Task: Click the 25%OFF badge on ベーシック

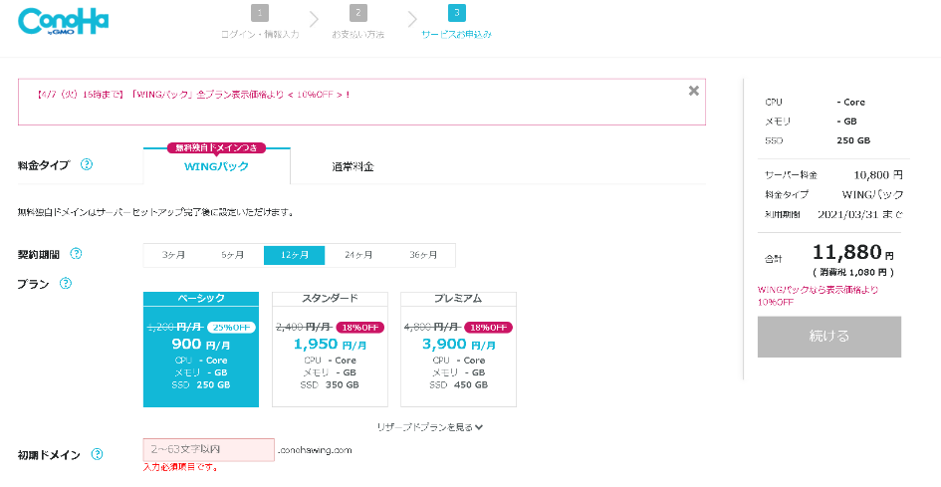Action: pos(232,328)
